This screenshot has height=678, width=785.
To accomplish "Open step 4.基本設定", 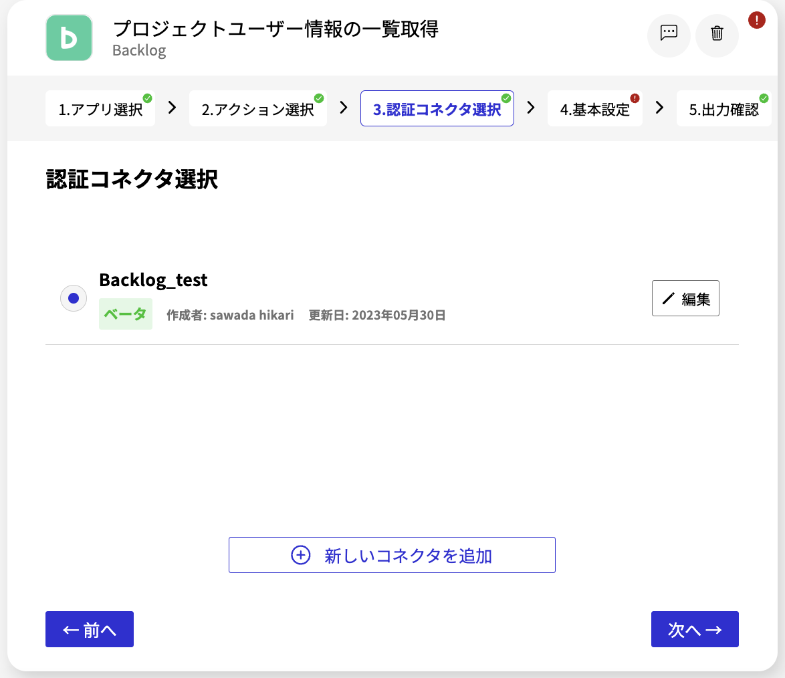I will [x=594, y=109].
